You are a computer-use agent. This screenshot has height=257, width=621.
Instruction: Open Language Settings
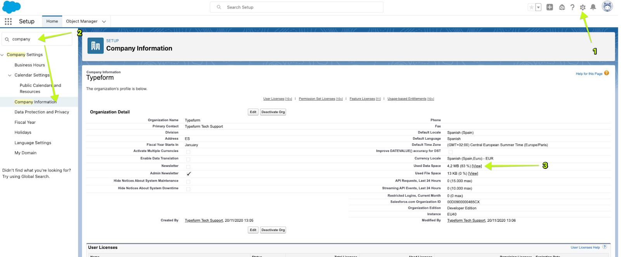coord(33,143)
